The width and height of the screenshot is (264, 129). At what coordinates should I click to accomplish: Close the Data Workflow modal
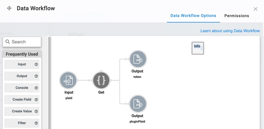pos(255,9)
